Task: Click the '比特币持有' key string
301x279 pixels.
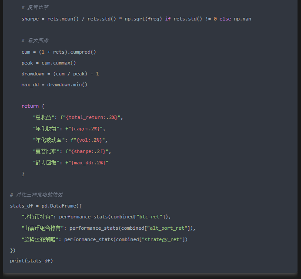Action: (37, 217)
